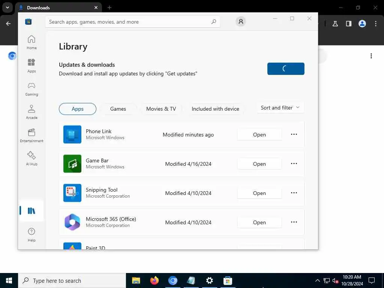384x288 pixels.
Task: Click the Microsoft 365 (Office) icon
Action: 72,222
